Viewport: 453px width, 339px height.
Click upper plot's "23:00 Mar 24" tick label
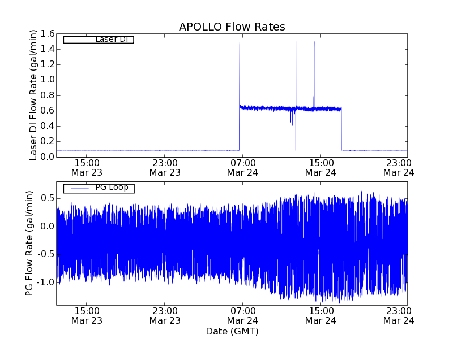click(399, 168)
